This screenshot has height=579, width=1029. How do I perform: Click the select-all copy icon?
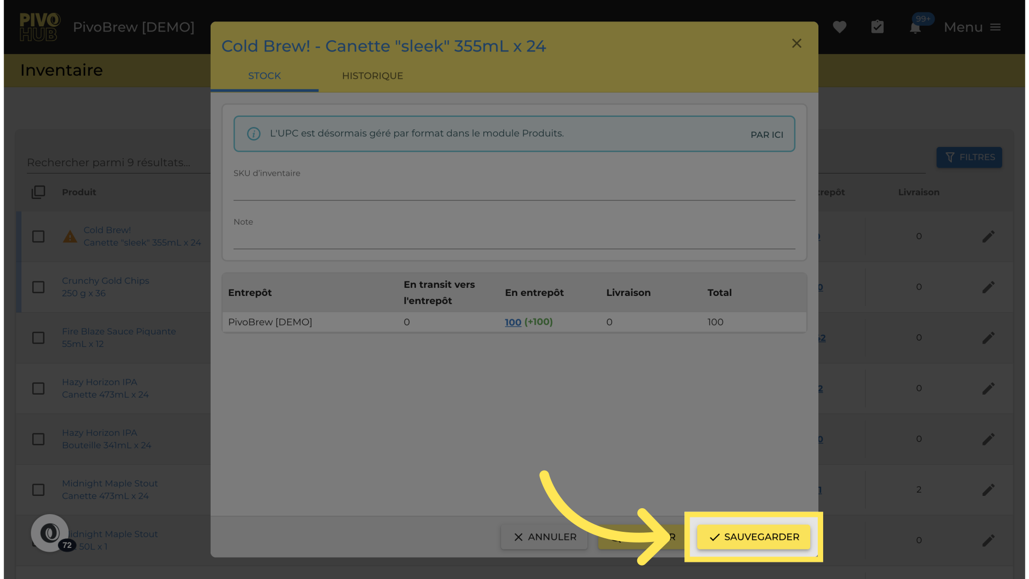[x=38, y=192]
